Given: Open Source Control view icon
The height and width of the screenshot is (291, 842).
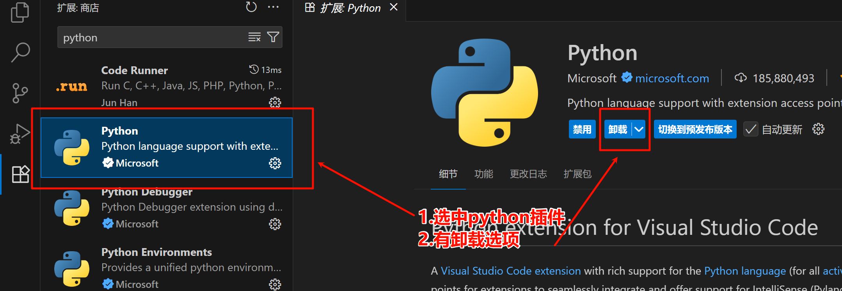Looking at the screenshot, I should click(x=20, y=93).
